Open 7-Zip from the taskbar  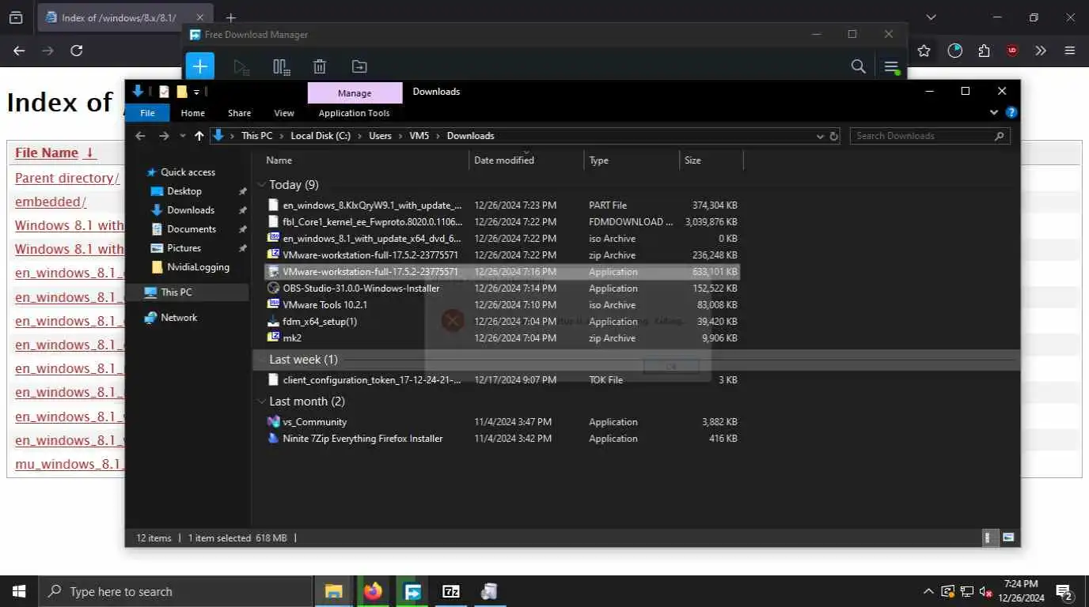point(450,591)
